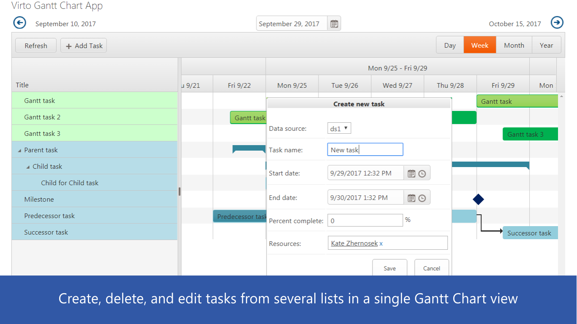The image size is (577, 324).
Task: Click the chart vertical scrollbar up arrow
Action: click(561, 96)
